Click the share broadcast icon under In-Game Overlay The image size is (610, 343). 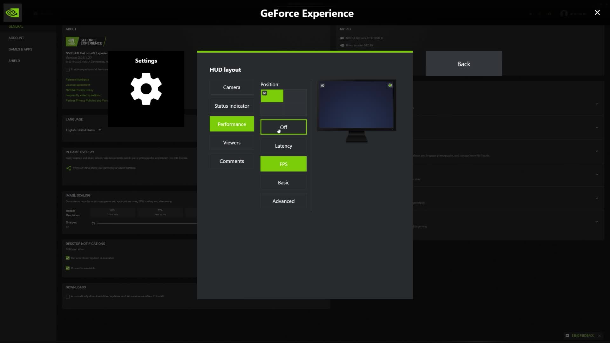68,168
